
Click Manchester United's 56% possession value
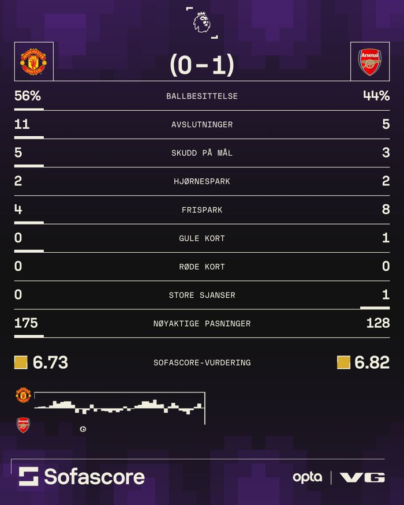(28, 96)
